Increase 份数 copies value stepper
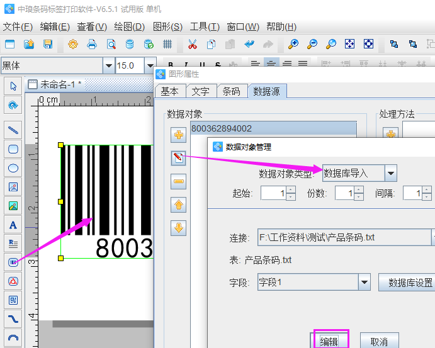 tap(358, 189)
